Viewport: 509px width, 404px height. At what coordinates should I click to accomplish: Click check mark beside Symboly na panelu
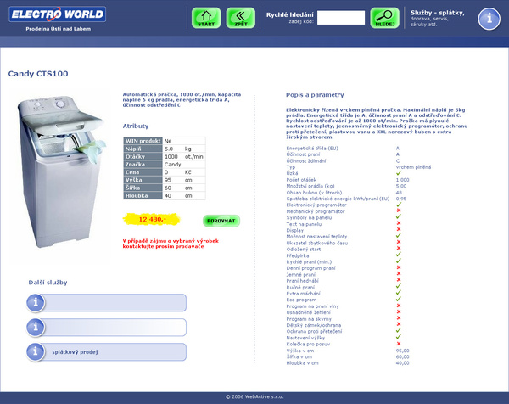[399, 217]
